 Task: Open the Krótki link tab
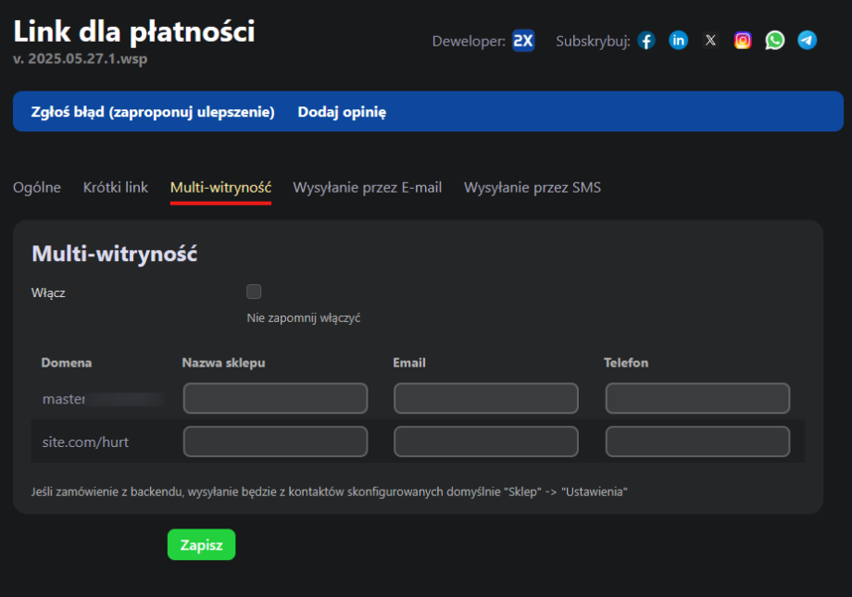tap(116, 188)
